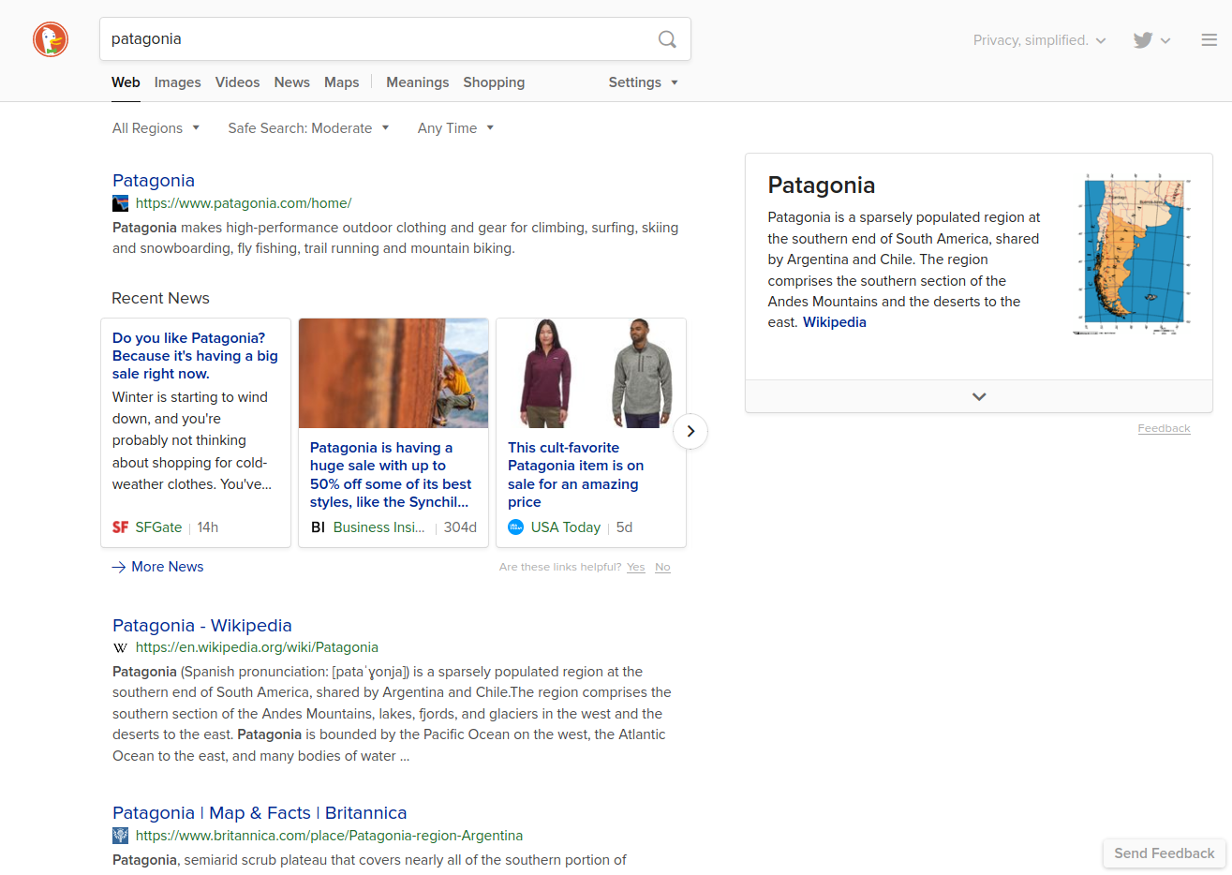Image resolution: width=1232 pixels, height=875 pixels.
Task: Open the Shopping tab
Action: [x=494, y=82]
